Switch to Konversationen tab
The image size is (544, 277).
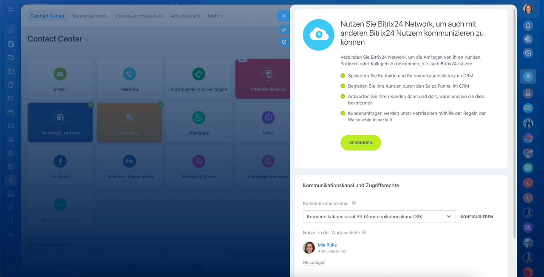tap(90, 16)
